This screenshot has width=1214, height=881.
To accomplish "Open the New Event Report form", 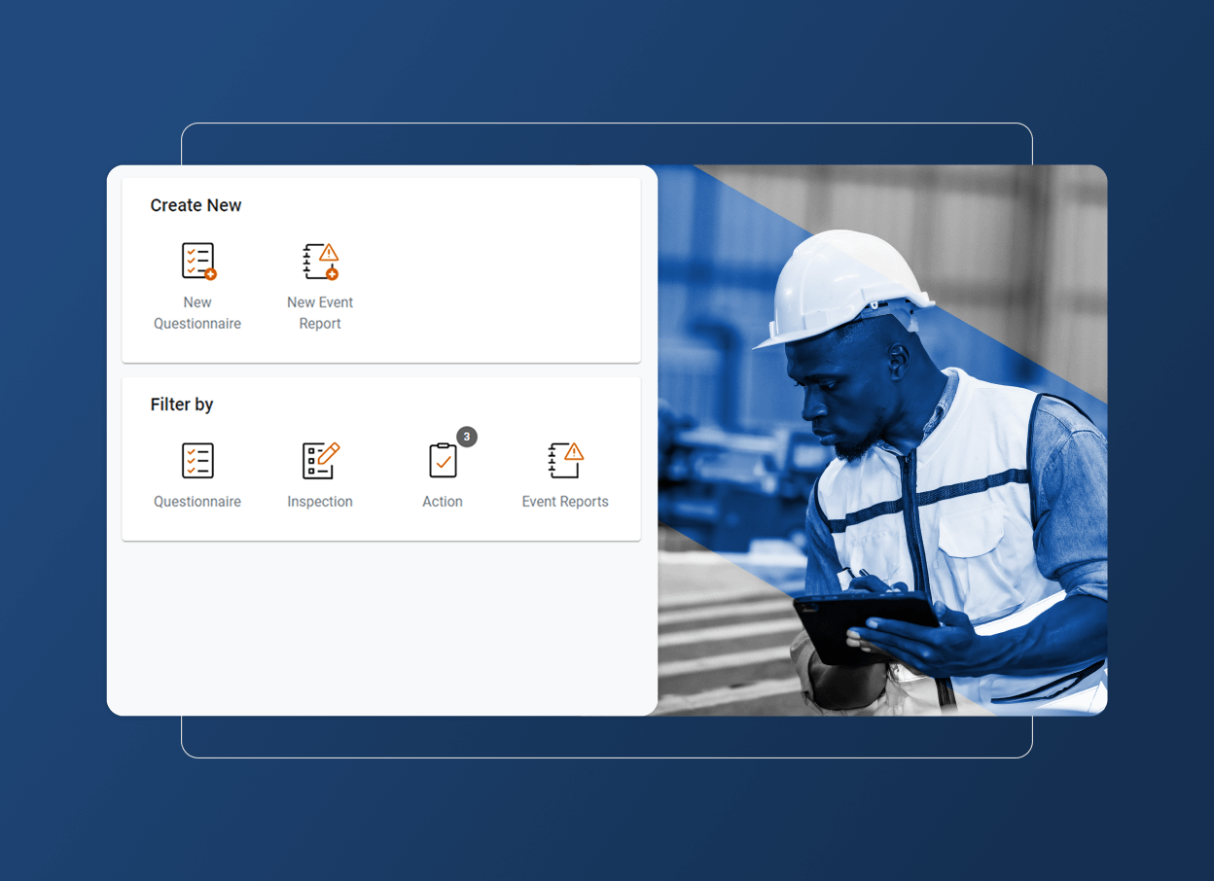I will (320, 261).
